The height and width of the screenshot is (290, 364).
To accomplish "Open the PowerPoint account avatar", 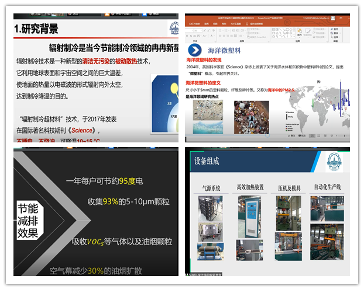I will pos(333,18).
